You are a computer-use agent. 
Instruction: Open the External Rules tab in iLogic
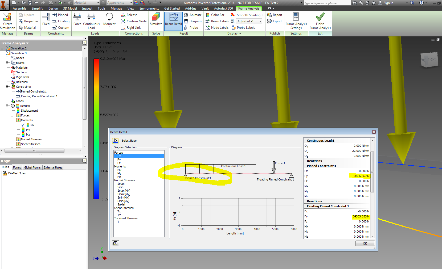pos(53,167)
